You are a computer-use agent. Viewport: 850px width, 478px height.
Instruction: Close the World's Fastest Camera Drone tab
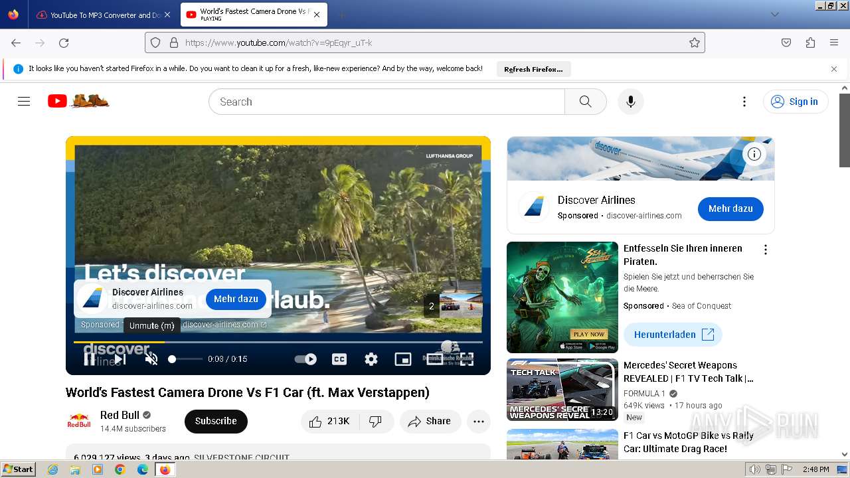click(x=317, y=15)
